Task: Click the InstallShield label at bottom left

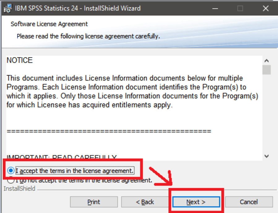Action: (19, 189)
